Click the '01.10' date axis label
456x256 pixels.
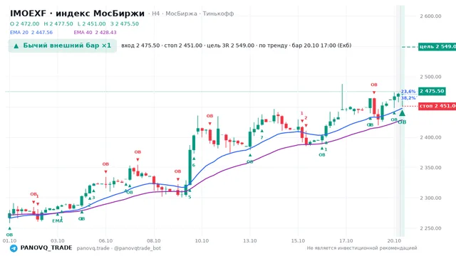coord(9,241)
